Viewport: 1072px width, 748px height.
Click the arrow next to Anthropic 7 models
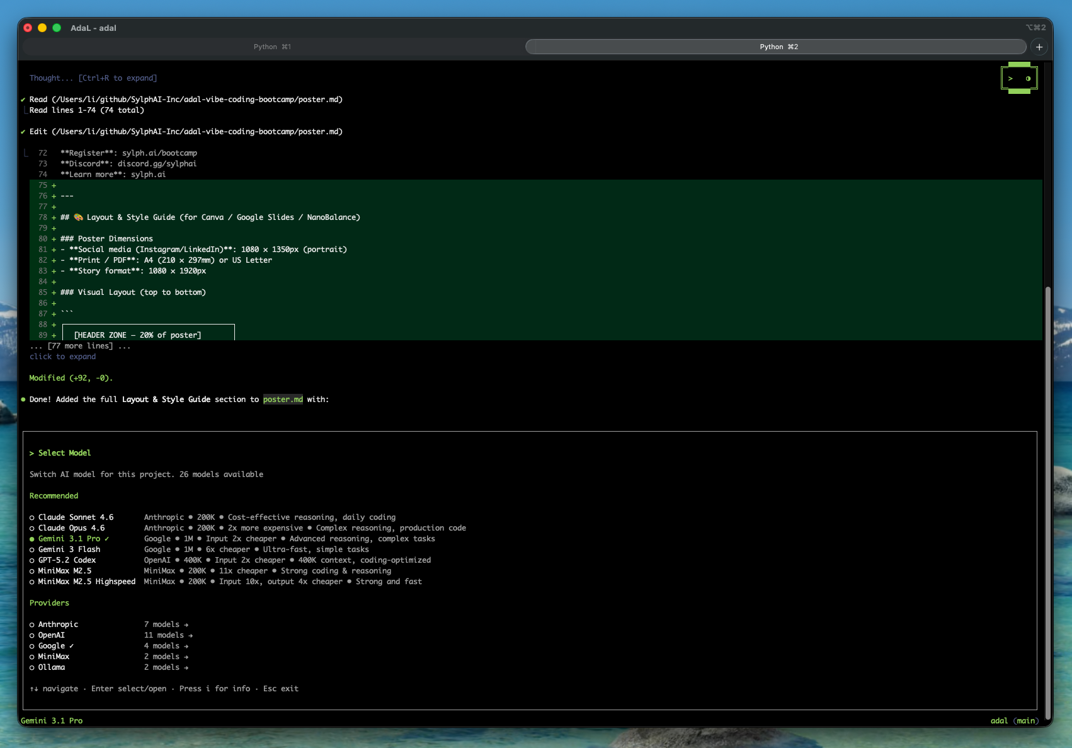(x=186, y=624)
